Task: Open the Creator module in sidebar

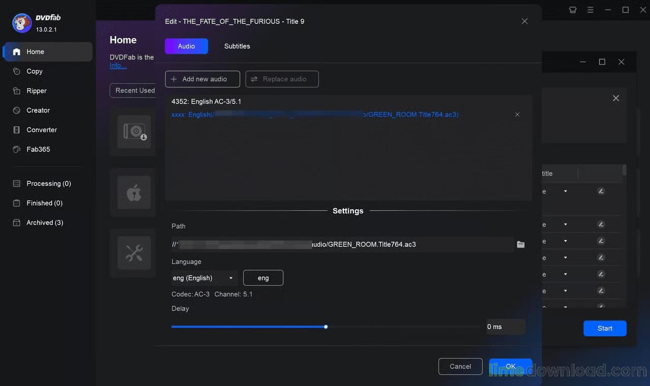Action: (x=38, y=110)
